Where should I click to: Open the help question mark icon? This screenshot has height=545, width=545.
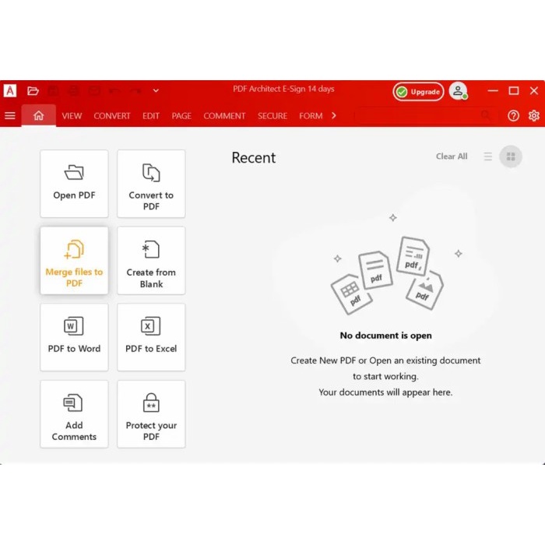[x=513, y=116]
